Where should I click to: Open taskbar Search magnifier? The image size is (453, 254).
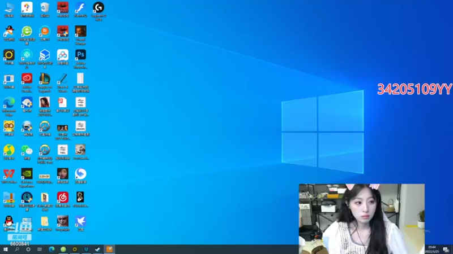[17, 249]
